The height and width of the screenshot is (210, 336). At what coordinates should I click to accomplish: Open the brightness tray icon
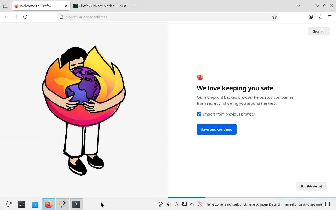pyautogui.click(x=177, y=204)
